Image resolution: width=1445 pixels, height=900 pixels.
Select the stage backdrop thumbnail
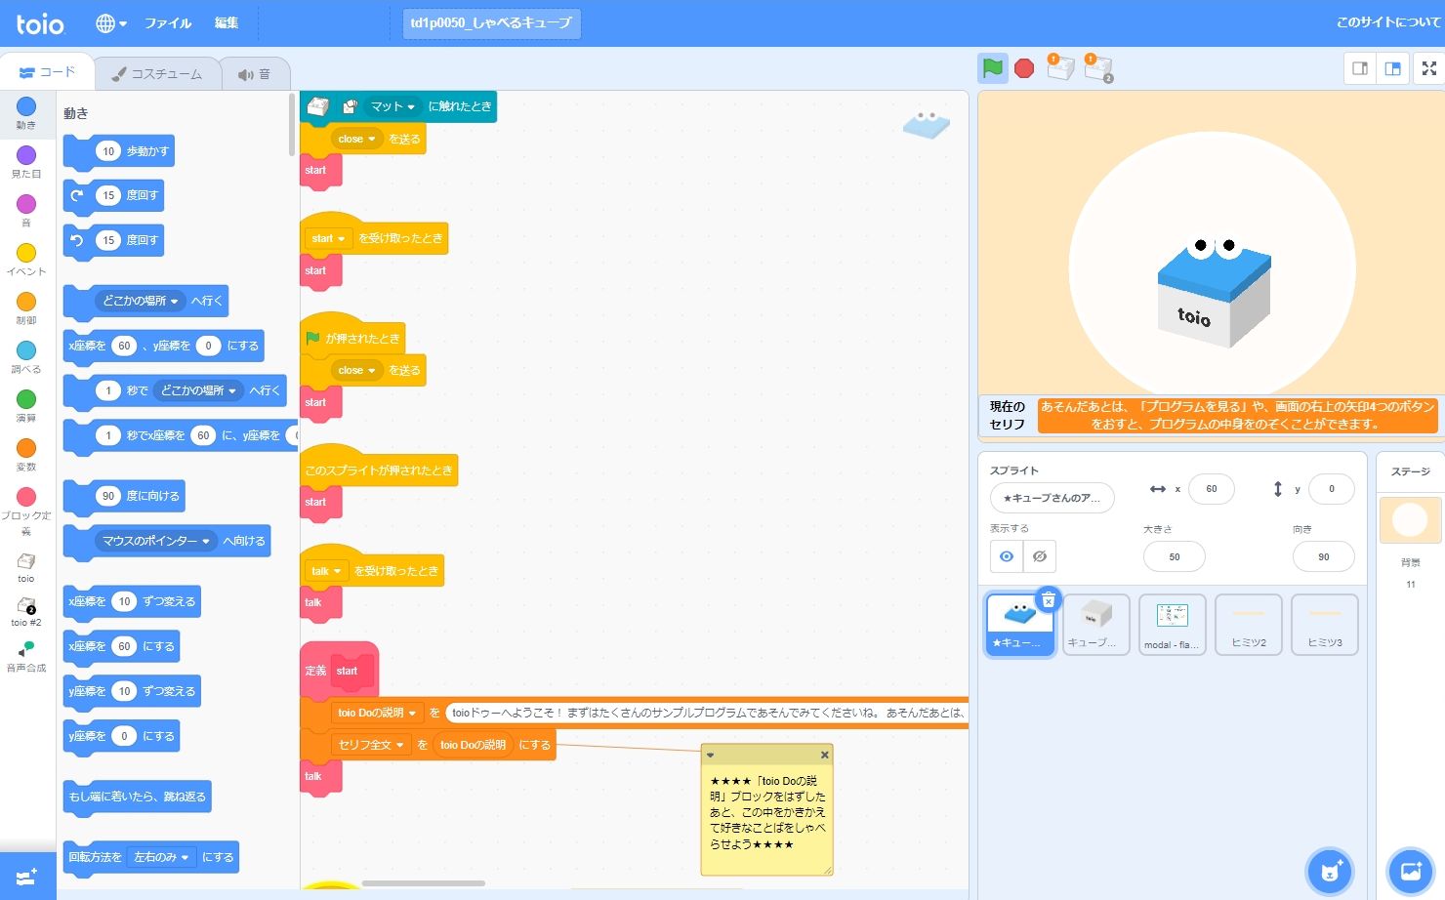pyautogui.click(x=1410, y=519)
